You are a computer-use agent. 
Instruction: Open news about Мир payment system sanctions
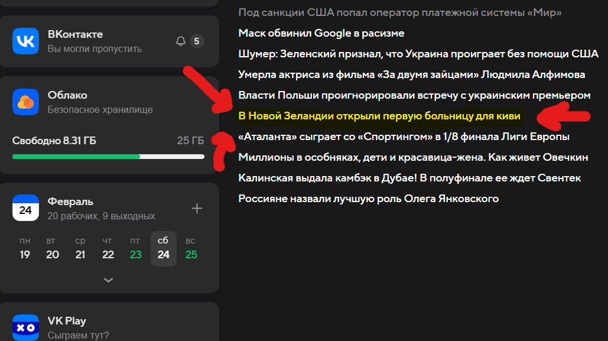[400, 12]
